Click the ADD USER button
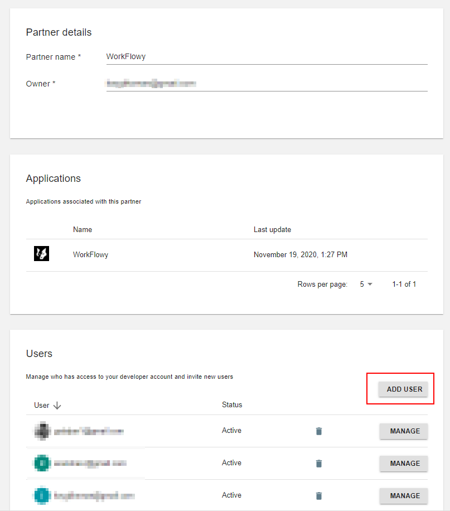This screenshot has width=450, height=511. click(x=403, y=389)
